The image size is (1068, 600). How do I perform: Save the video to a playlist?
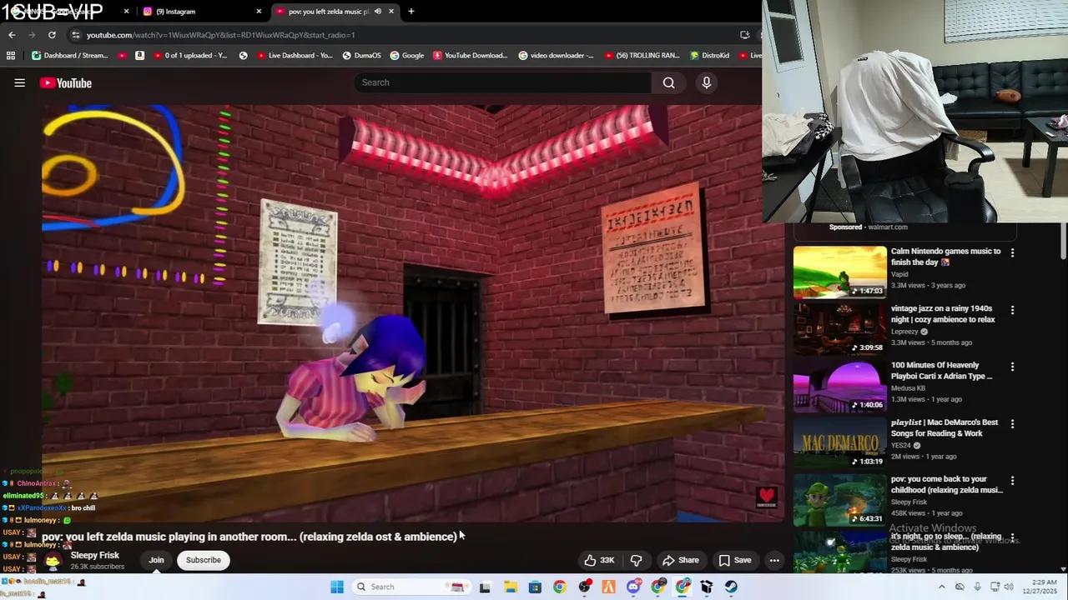coord(734,560)
